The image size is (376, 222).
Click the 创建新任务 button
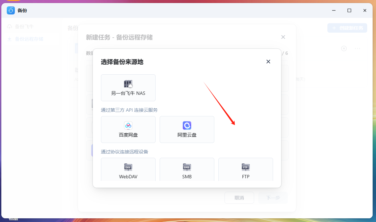click(x=347, y=28)
